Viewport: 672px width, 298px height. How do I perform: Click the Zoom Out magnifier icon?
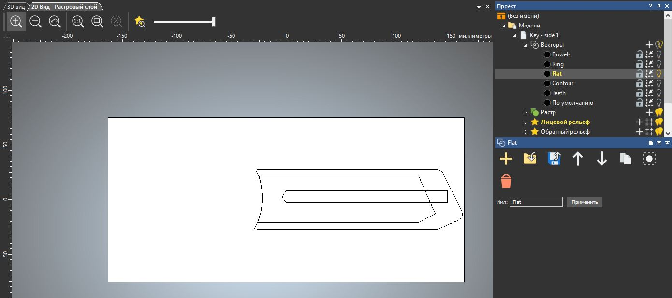pyautogui.click(x=35, y=22)
